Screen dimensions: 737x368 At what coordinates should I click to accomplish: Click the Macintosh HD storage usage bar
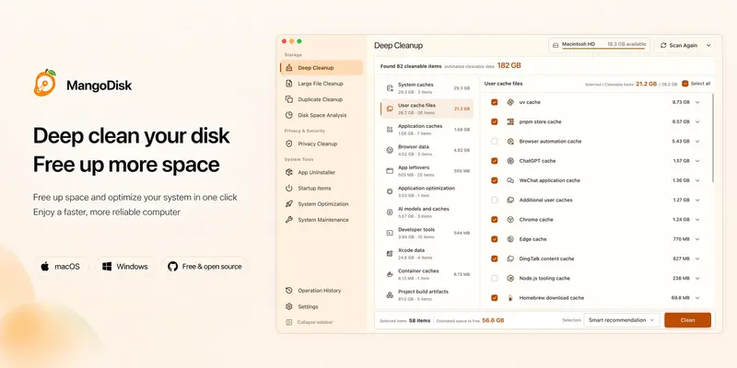click(x=604, y=49)
